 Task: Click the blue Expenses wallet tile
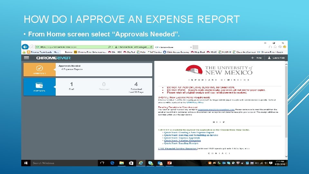click(x=39, y=87)
